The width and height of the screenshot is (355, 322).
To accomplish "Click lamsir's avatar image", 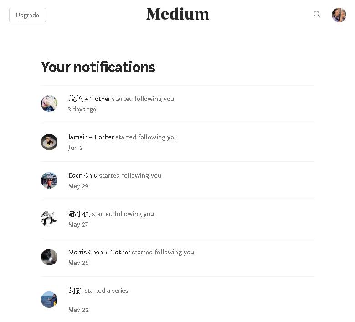I will [49, 142].
